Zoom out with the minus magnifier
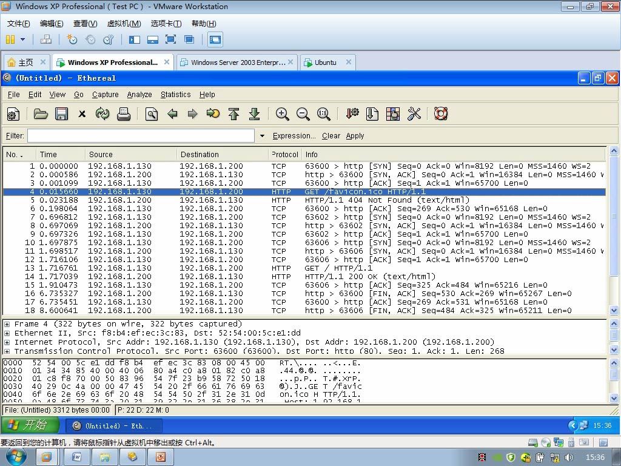The width and height of the screenshot is (621, 466). point(303,114)
